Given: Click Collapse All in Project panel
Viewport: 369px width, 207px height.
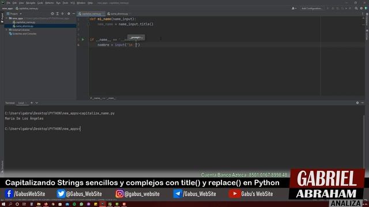Looking at the screenshot, I should pyautogui.click(x=63, y=14).
